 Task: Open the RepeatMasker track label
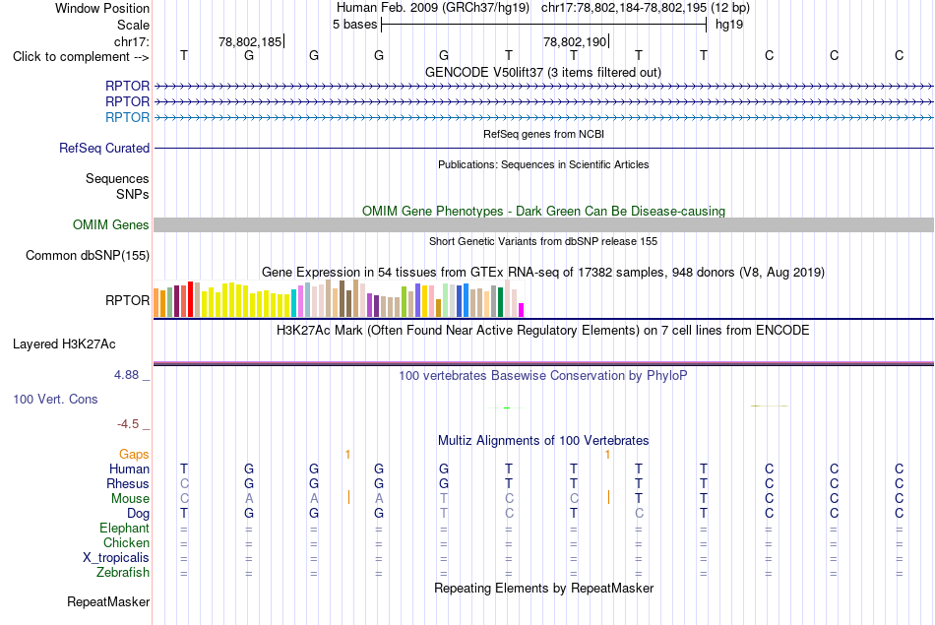[108, 601]
